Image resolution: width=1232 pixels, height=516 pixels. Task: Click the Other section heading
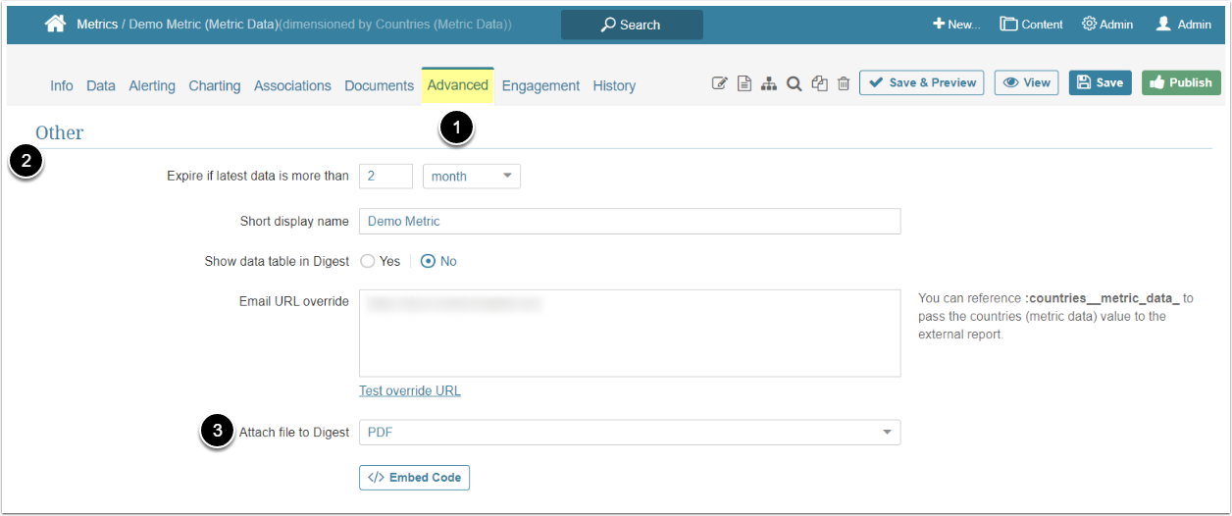coord(60,132)
